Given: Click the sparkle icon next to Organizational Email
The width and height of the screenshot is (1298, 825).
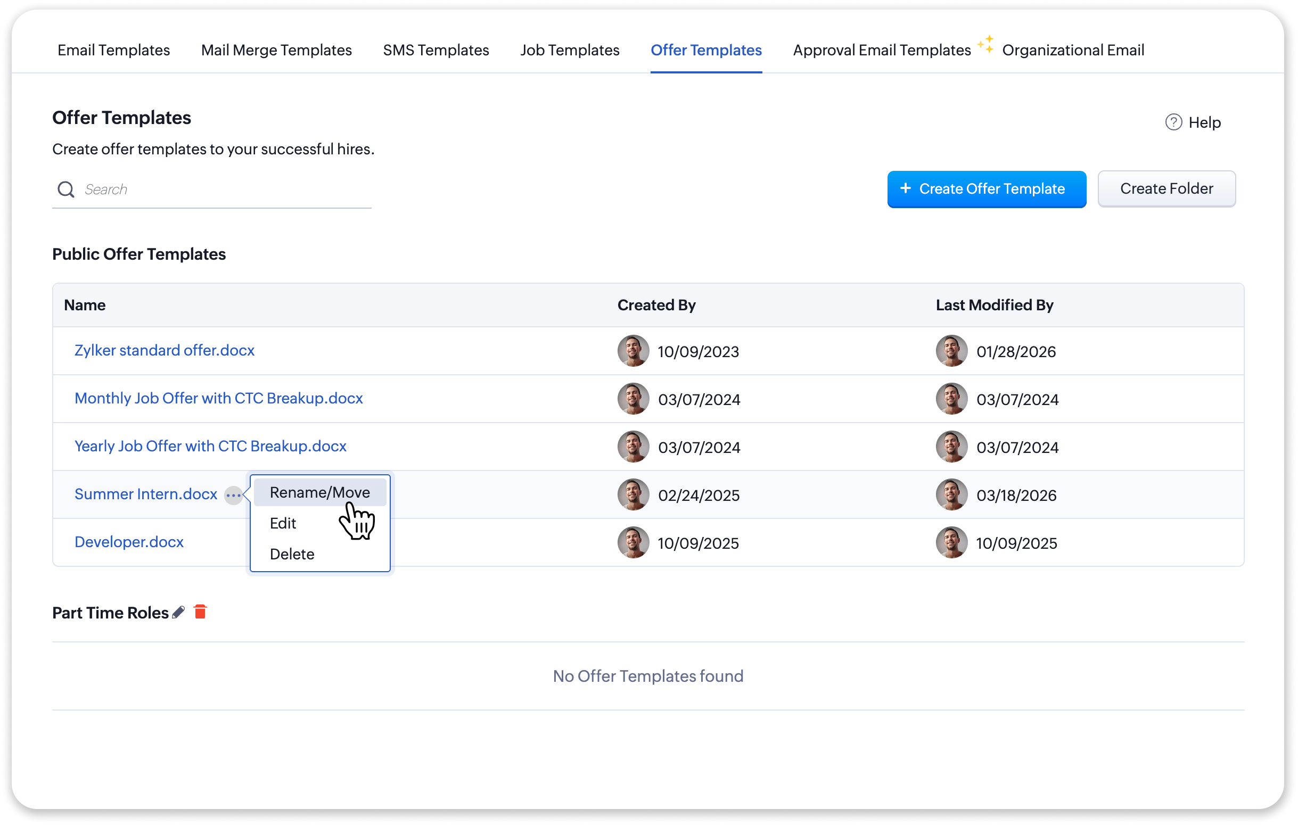Looking at the screenshot, I should click(x=986, y=45).
